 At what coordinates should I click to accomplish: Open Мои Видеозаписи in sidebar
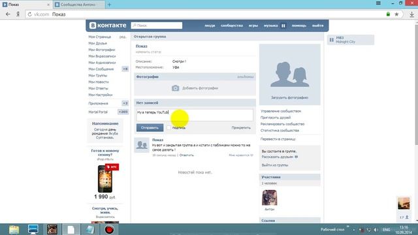(102, 56)
